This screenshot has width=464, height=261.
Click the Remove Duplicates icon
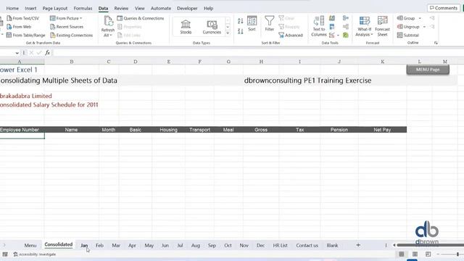[x=332, y=27]
